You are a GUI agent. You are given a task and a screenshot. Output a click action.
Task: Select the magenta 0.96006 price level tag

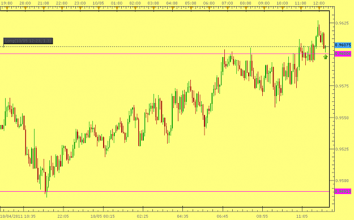pyautogui.click(x=343, y=54)
